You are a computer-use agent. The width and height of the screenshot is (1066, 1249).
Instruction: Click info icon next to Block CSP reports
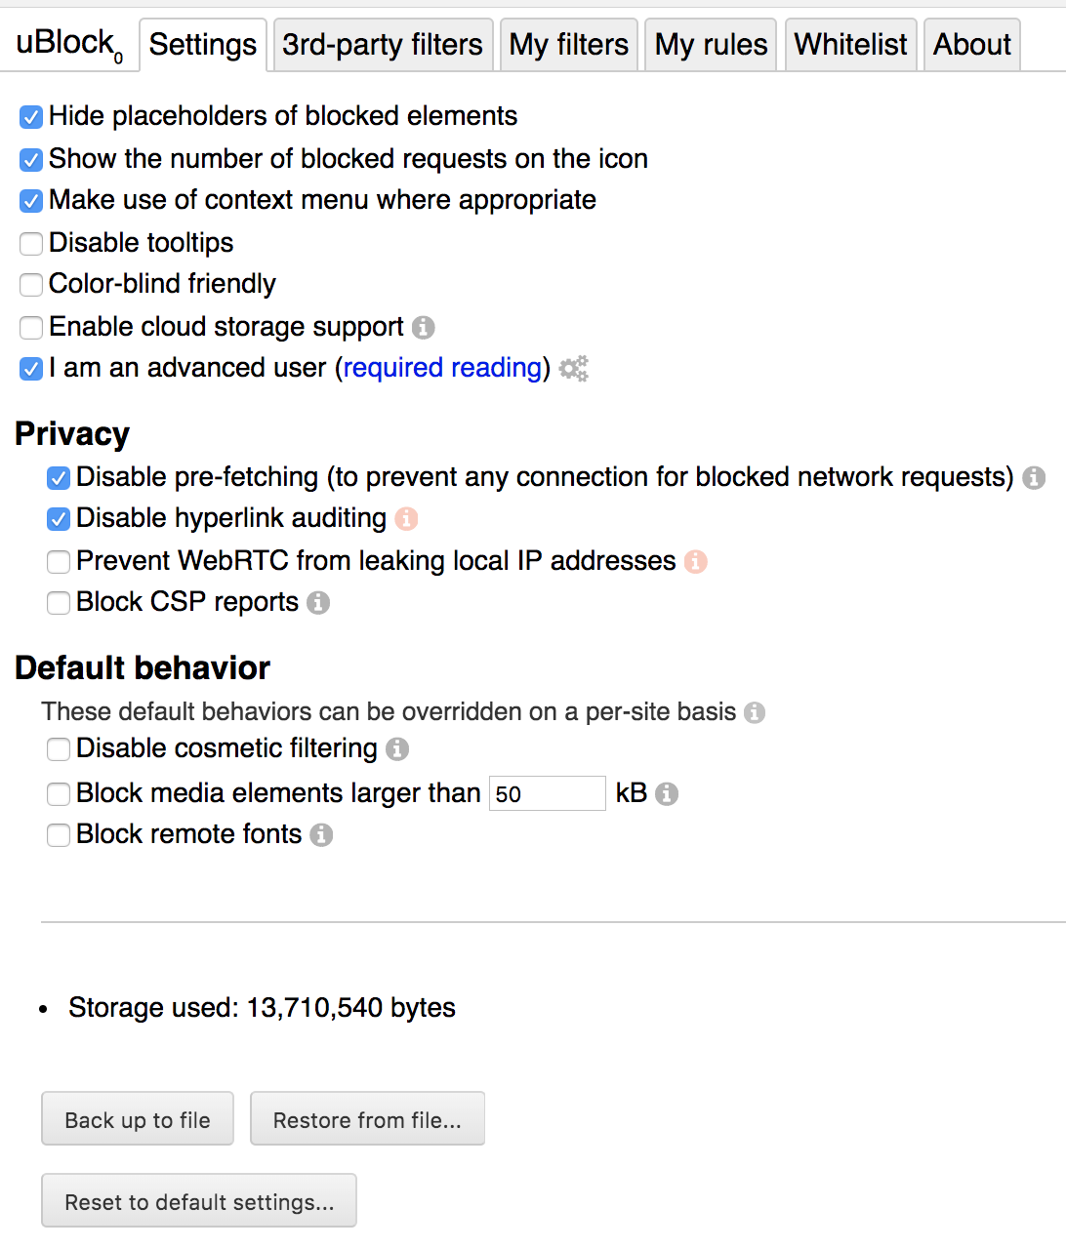(317, 603)
